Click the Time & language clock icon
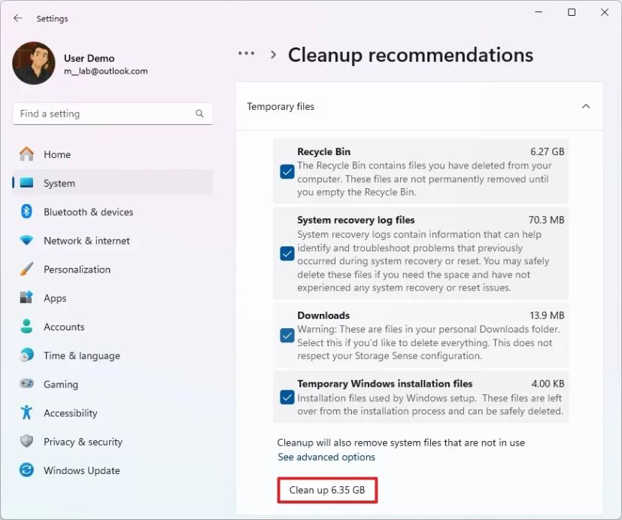The image size is (622, 520). pos(26,355)
